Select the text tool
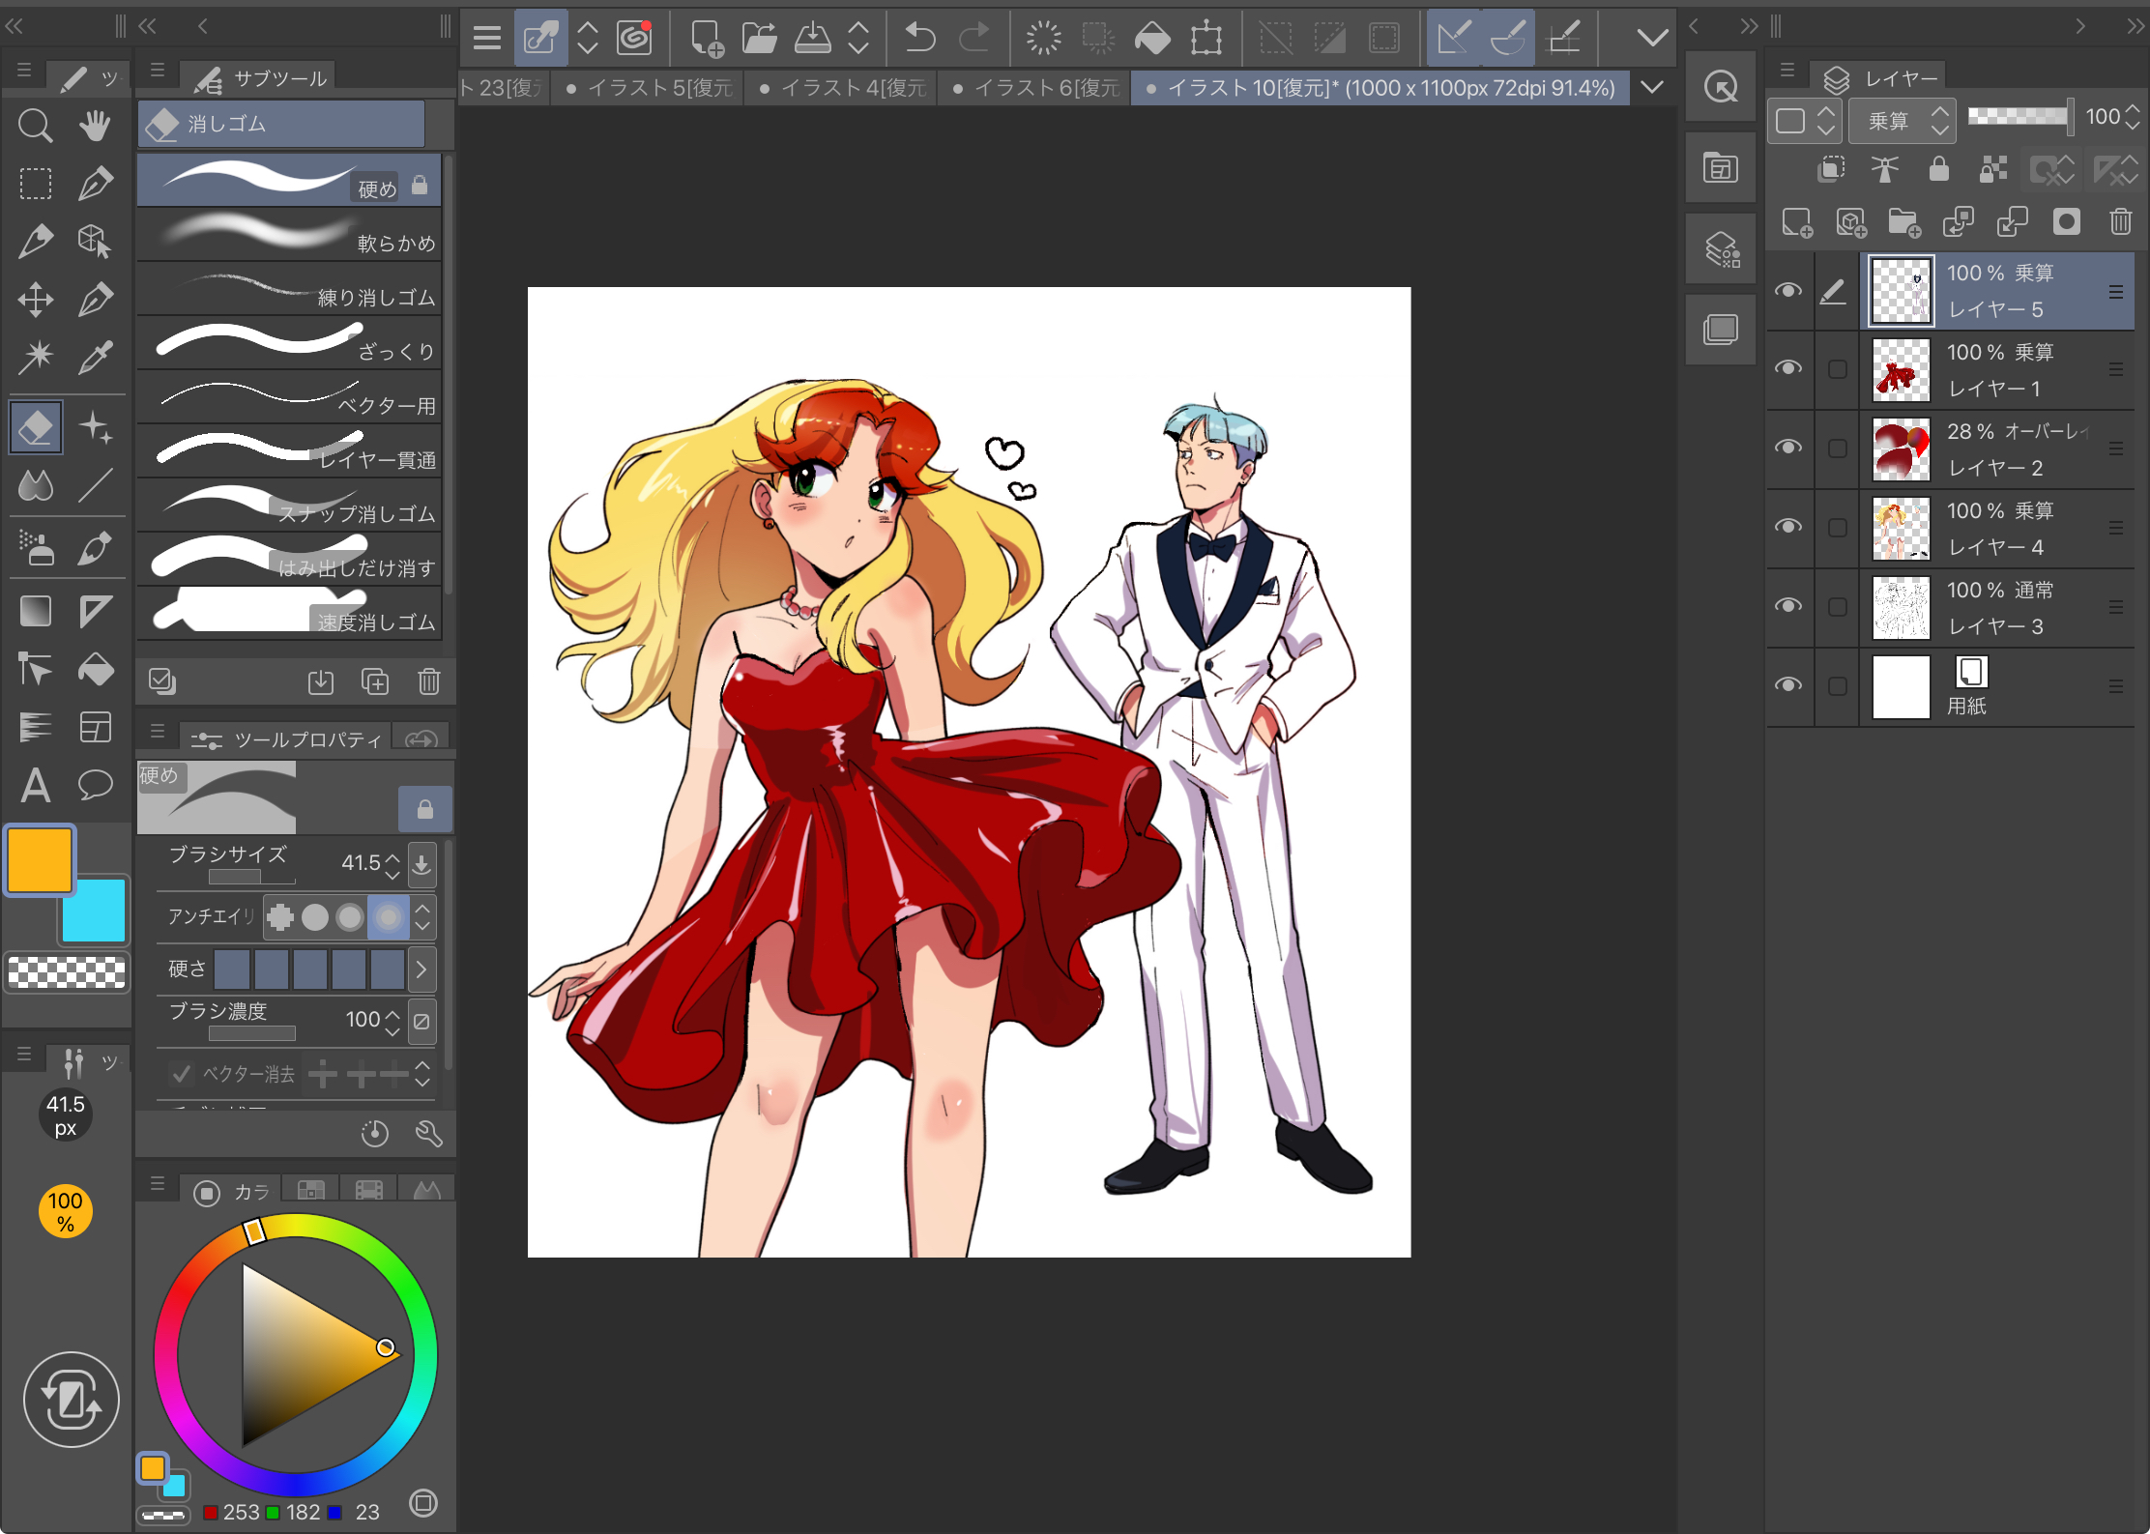Viewport: 2150px width, 1534px height. click(36, 786)
